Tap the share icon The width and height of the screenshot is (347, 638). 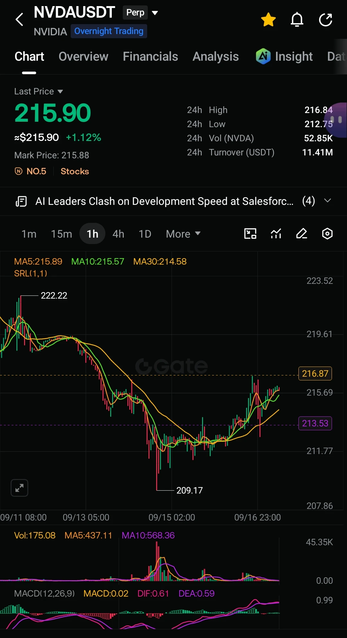click(325, 20)
